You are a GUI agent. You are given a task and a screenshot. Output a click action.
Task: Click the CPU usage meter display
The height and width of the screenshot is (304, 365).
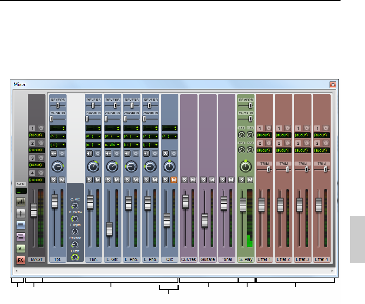point(21,191)
